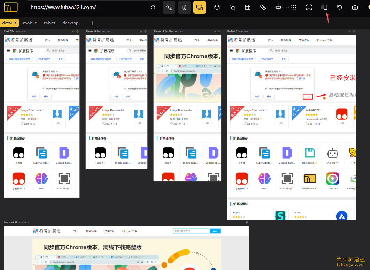Click 详情 button in Pixel 7 Pro view
The image size is (370, 270).
pos(34,97)
